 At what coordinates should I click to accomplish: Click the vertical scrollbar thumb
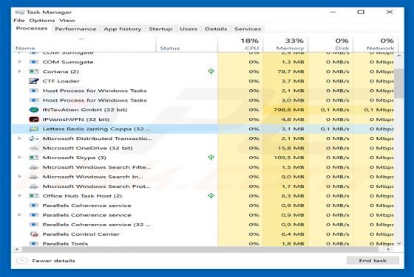399,83
